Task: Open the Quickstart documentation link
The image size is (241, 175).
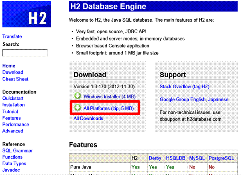Action: click(13, 98)
